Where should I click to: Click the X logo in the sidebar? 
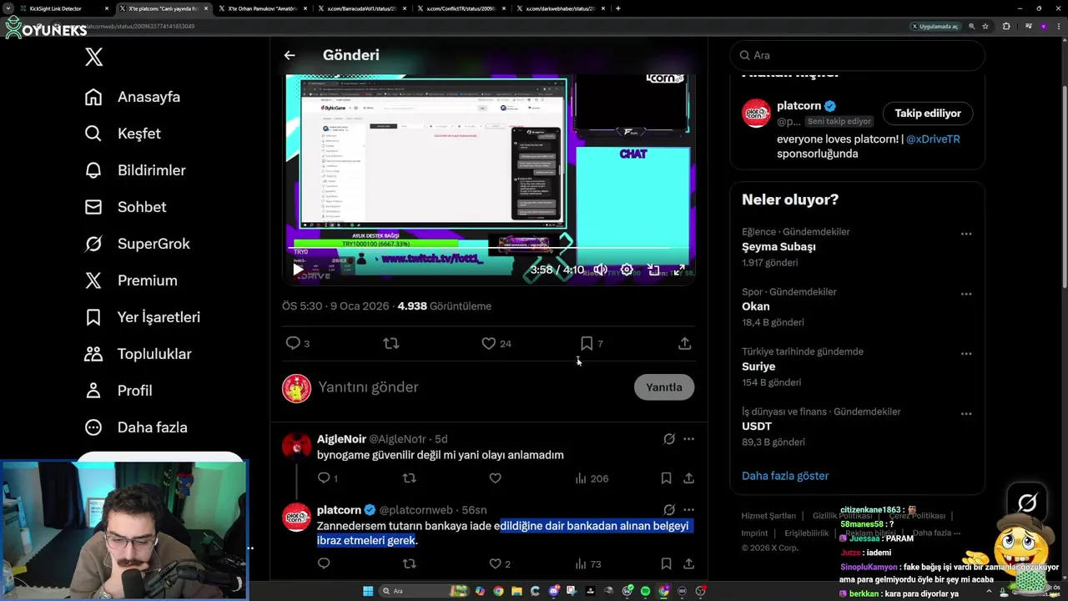click(x=93, y=57)
